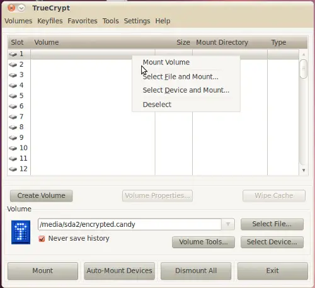Click the drive icon for slot 1
This screenshot has width=315, height=288.
point(13,54)
